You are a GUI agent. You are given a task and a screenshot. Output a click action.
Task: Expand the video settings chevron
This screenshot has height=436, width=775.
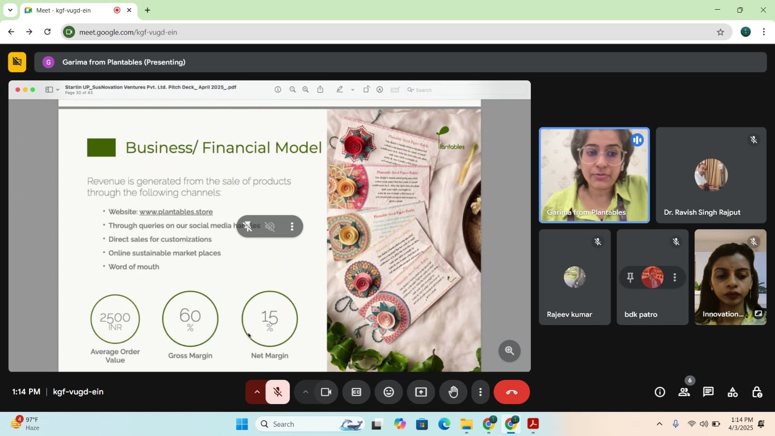click(305, 392)
